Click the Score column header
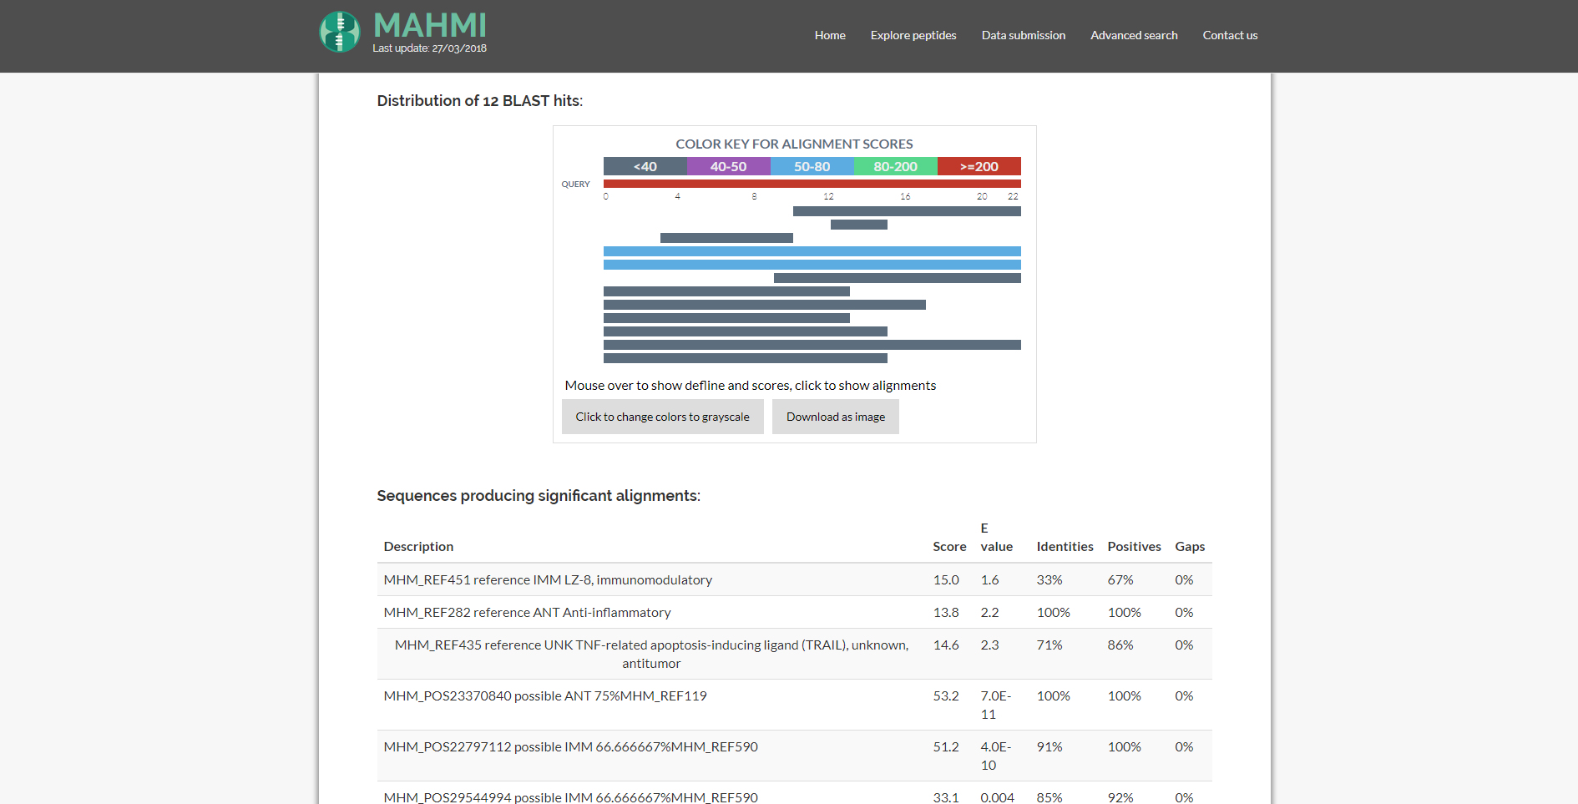This screenshot has width=1578, height=804. tap(948, 546)
